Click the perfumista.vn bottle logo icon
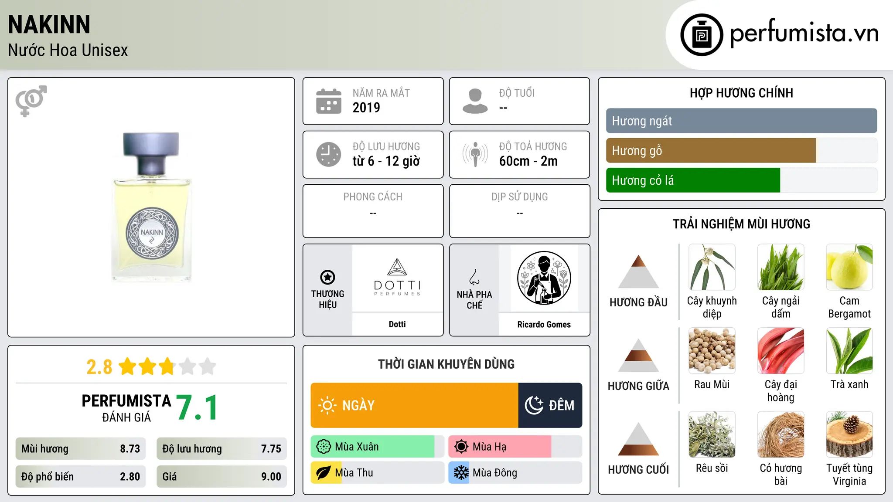Image resolution: width=893 pixels, height=502 pixels. tap(702, 35)
